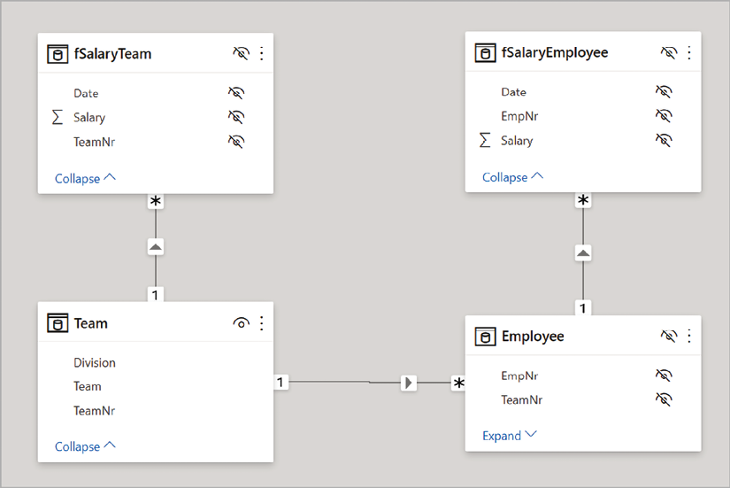The image size is (730, 488).
Task: Open the fSalaryEmployee more options menu
Action: point(689,52)
